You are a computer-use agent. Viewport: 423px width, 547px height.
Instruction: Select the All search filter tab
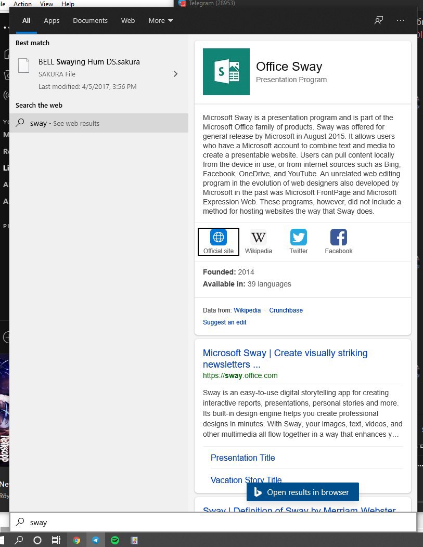[x=26, y=21]
